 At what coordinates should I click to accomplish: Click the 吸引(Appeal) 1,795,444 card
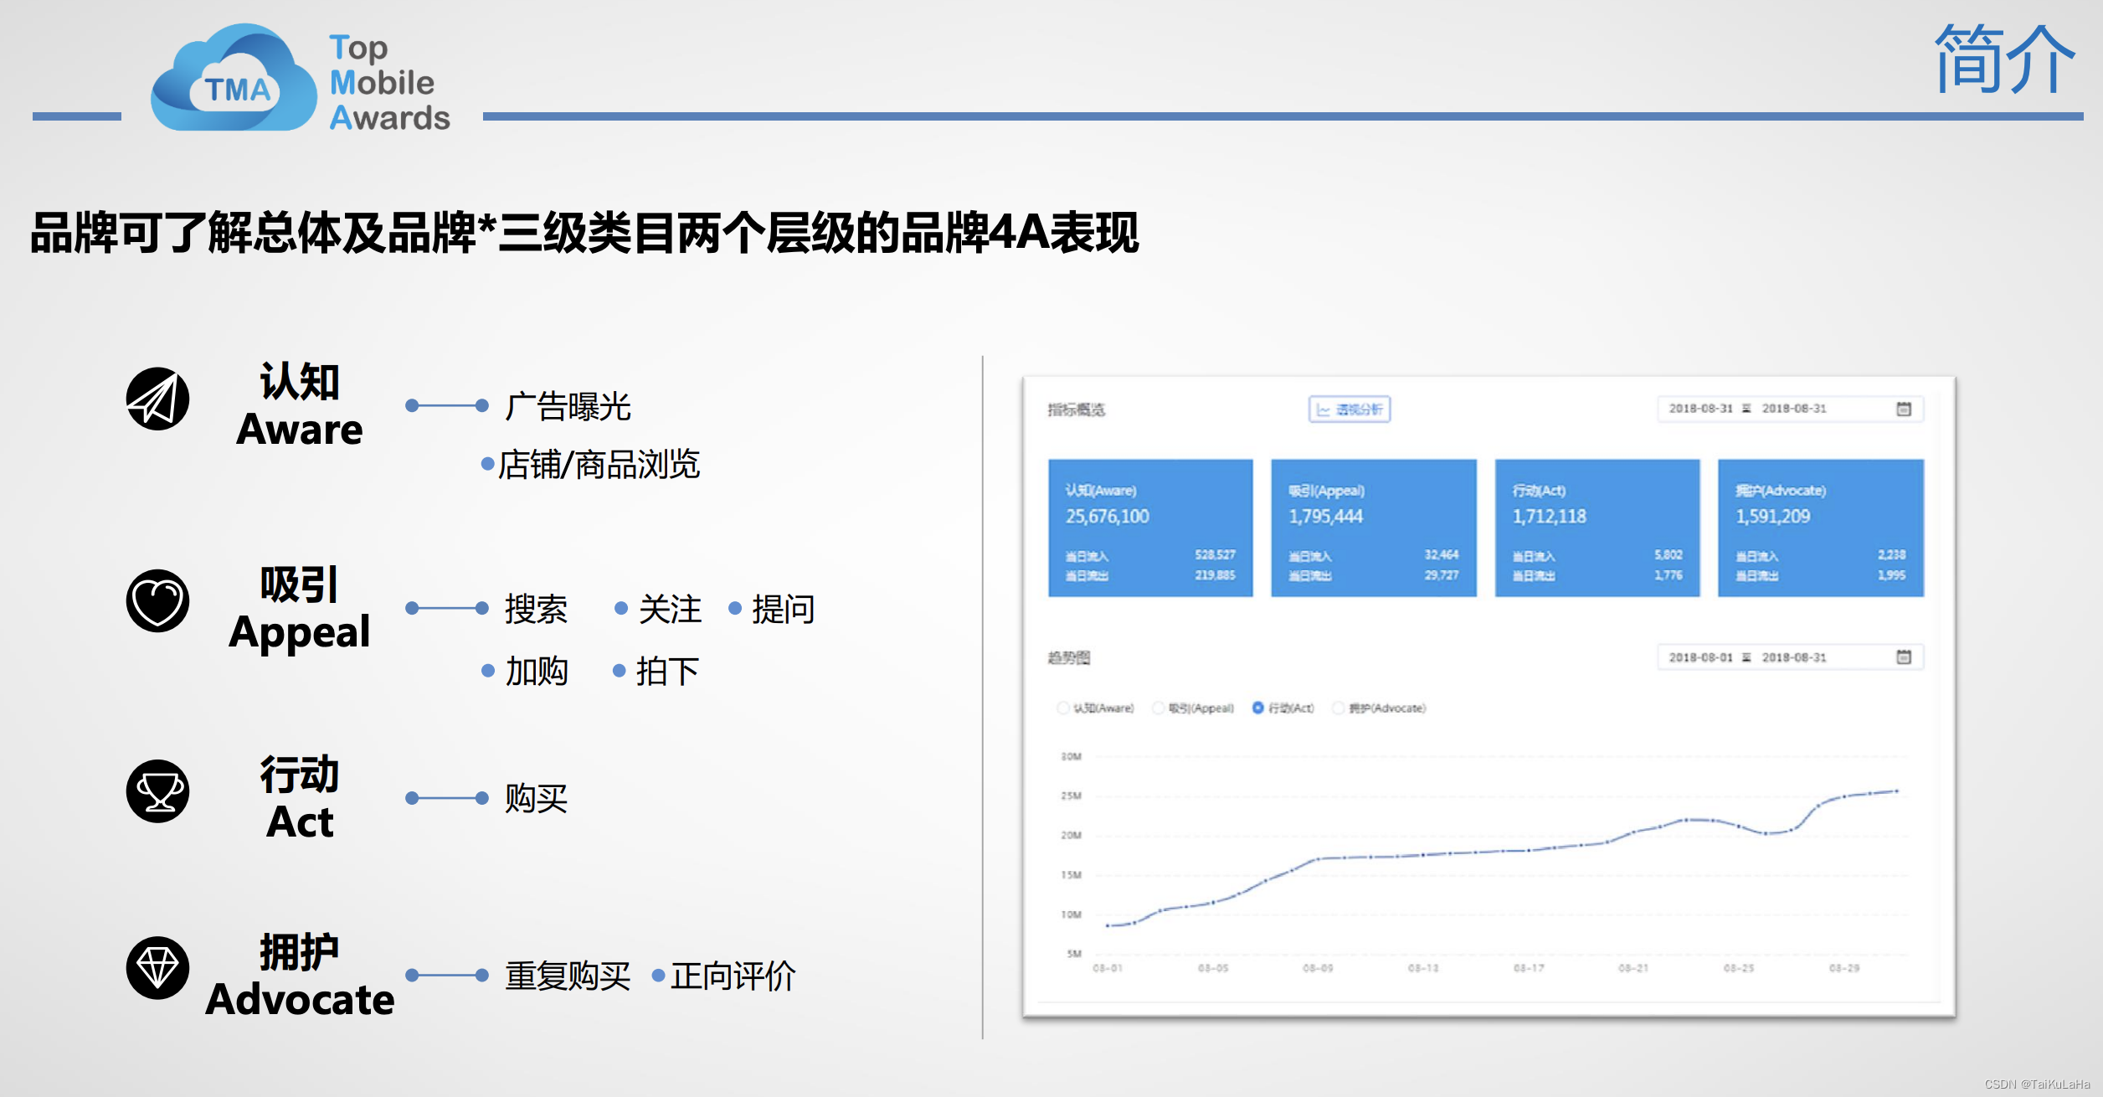[1374, 528]
